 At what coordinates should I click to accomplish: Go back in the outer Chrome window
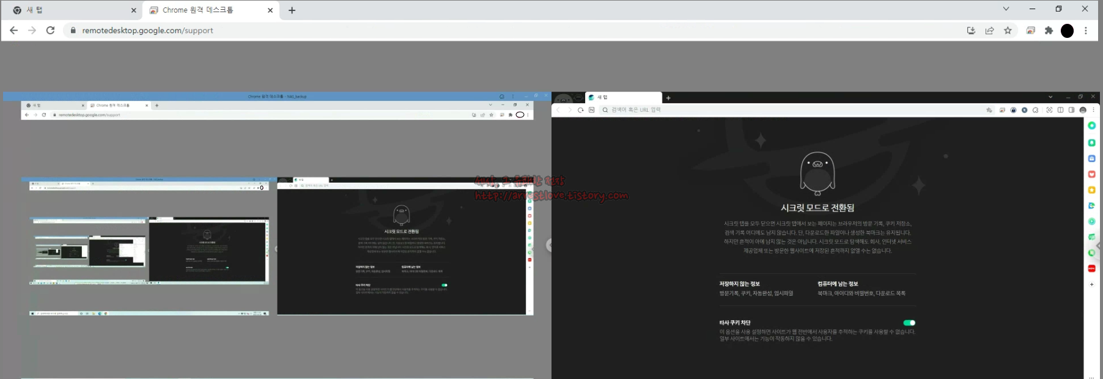coord(13,31)
